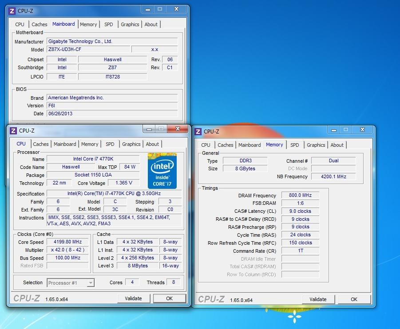Click the Z87X-UD3H-CF model field
Screen dimensions: 400x329
click(x=88, y=49)
